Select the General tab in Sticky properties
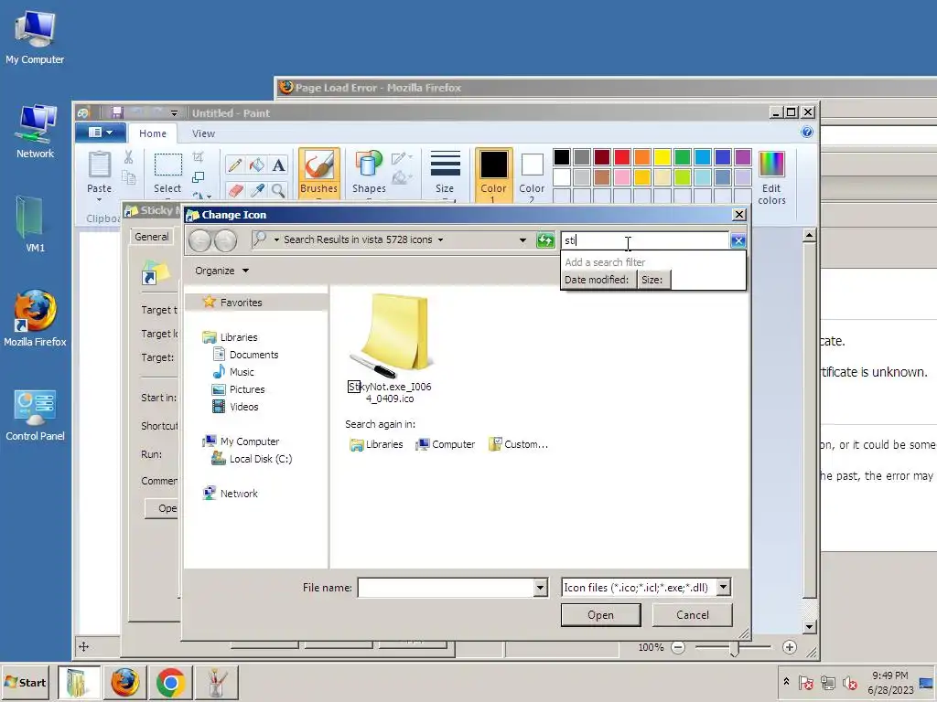Screen dimensions: 937x702 [151, 237]
